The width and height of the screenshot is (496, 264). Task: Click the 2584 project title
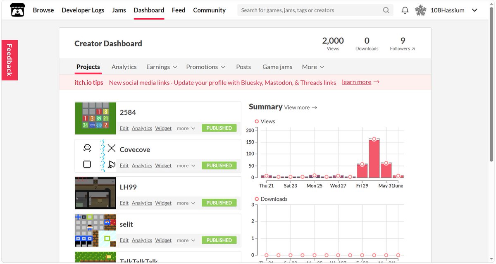(128, 112)
